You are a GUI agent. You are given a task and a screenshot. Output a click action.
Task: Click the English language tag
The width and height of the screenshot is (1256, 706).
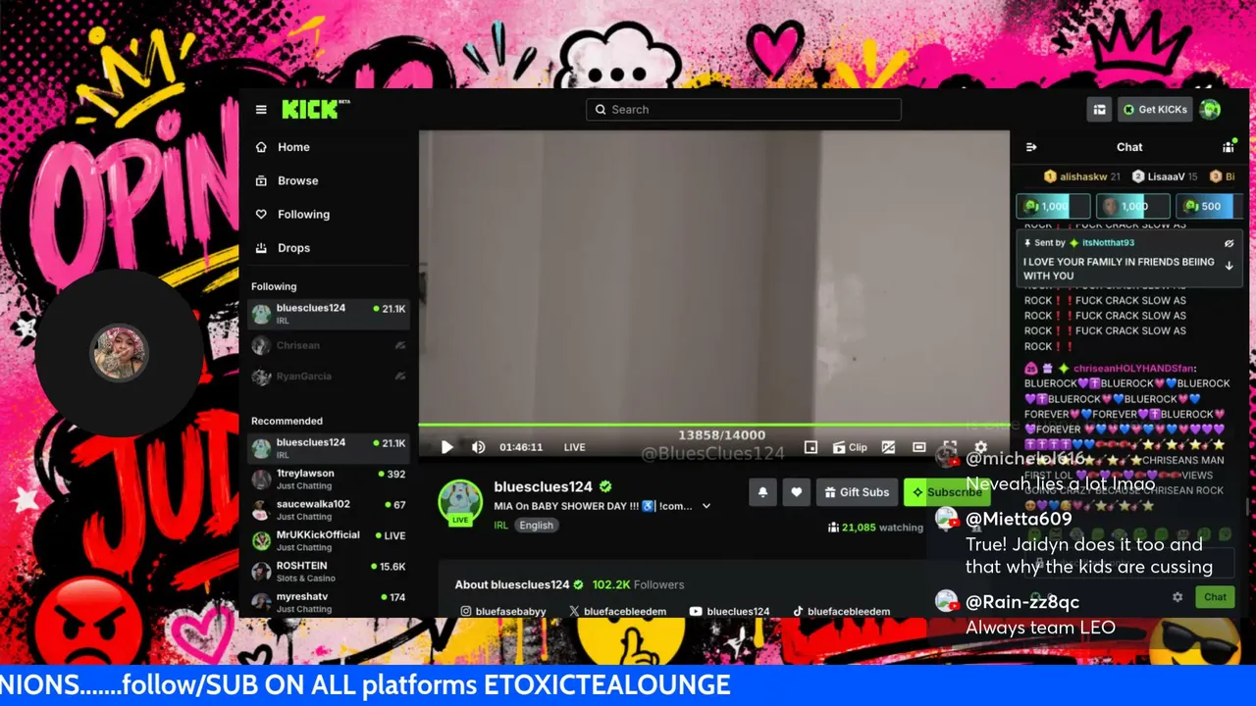click(537, 526)
